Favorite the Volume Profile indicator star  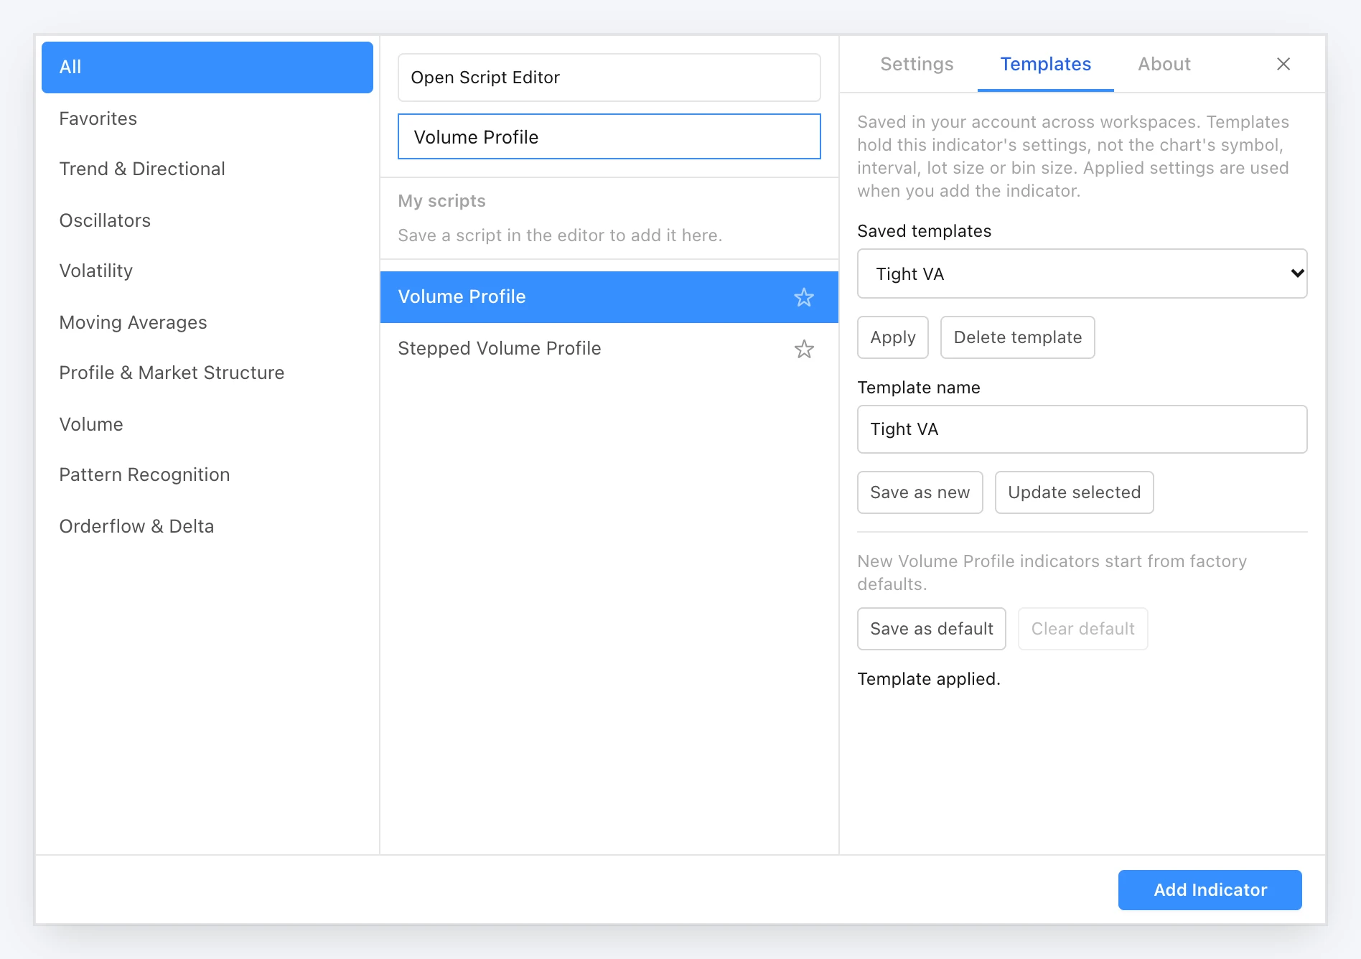[804, 297]
